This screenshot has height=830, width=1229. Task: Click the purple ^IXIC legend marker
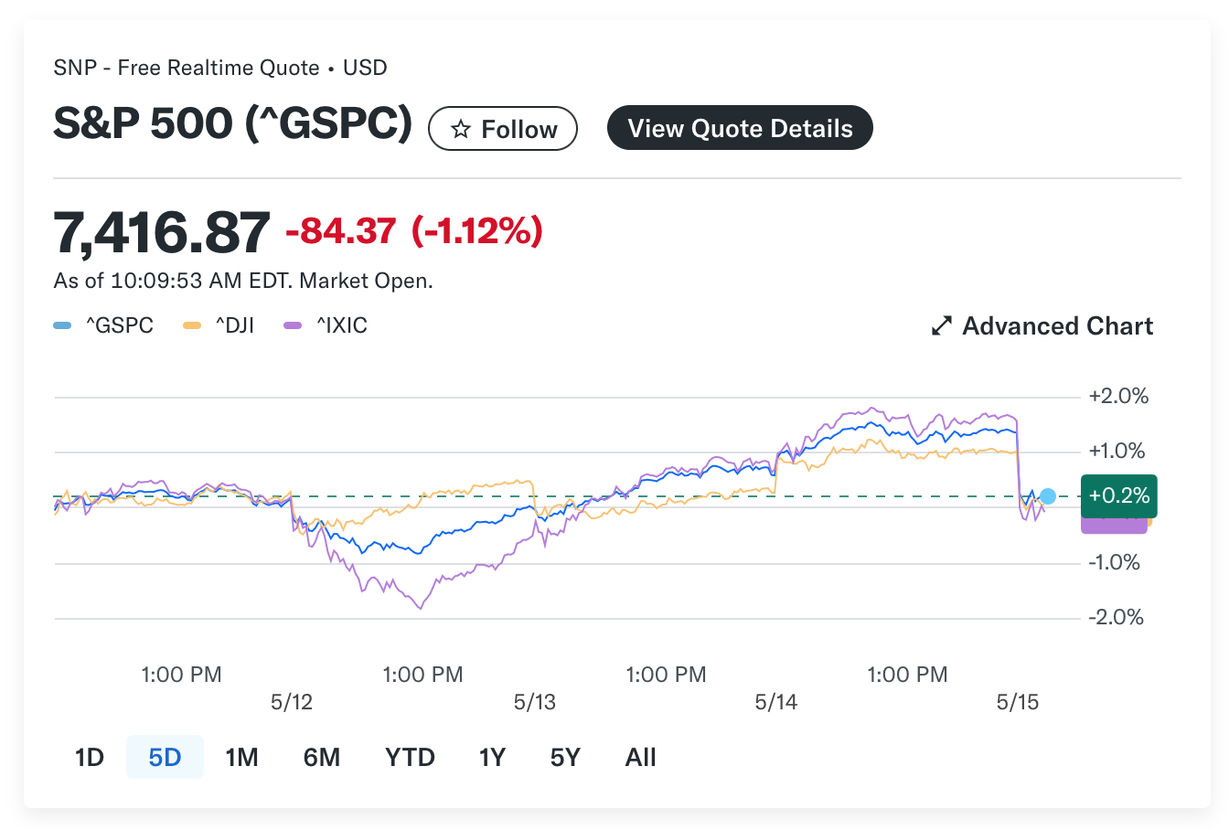point(293,325)
